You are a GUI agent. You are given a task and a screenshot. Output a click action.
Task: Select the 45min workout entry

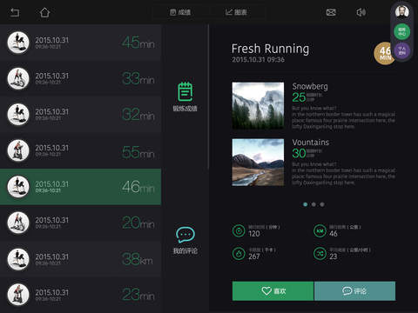(x=80, y=43)
